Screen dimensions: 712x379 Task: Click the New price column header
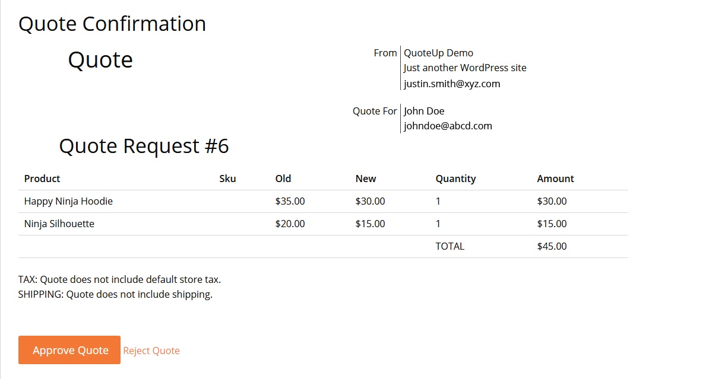tap(366, 179)
